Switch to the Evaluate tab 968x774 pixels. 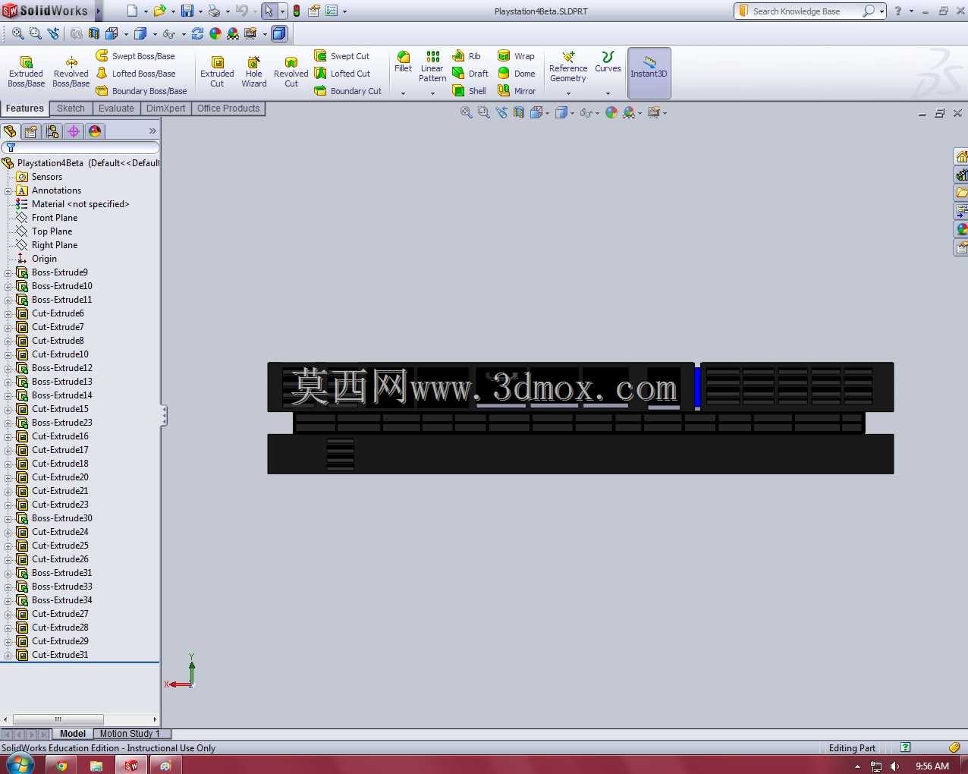116,109
